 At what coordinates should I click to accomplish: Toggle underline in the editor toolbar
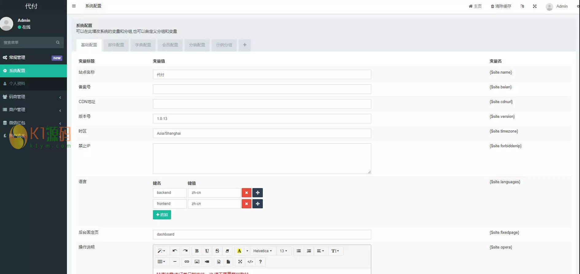tap(207, 251)
